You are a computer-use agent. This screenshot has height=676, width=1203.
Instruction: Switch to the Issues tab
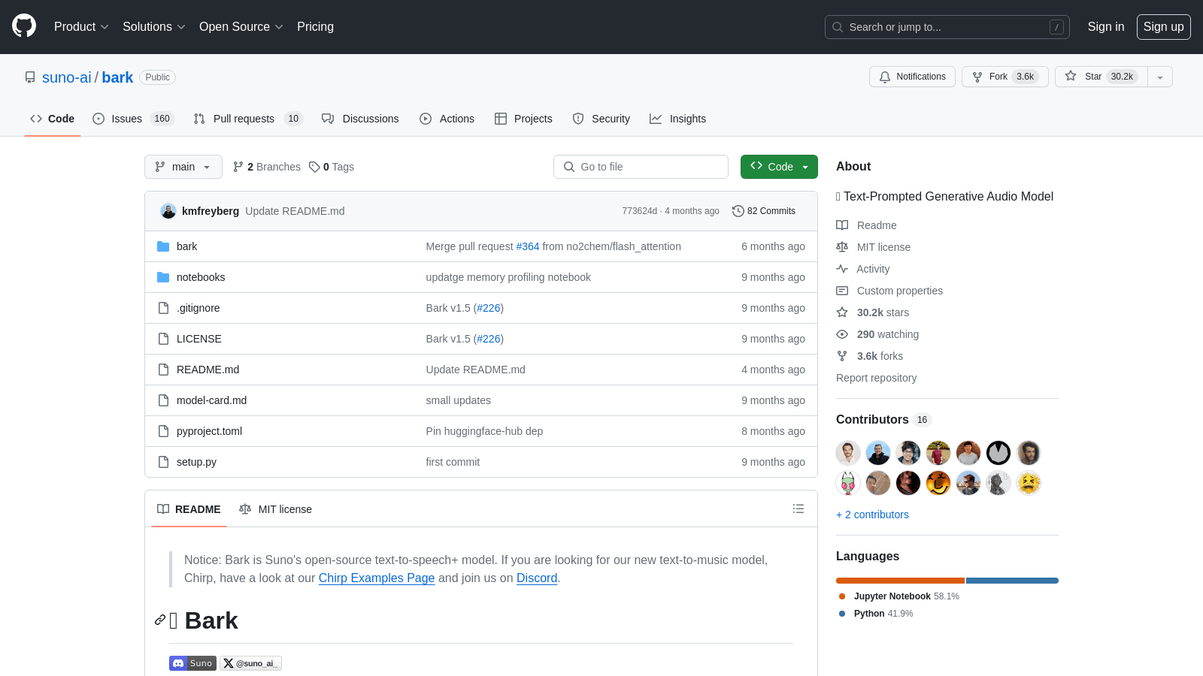[133, 119]
